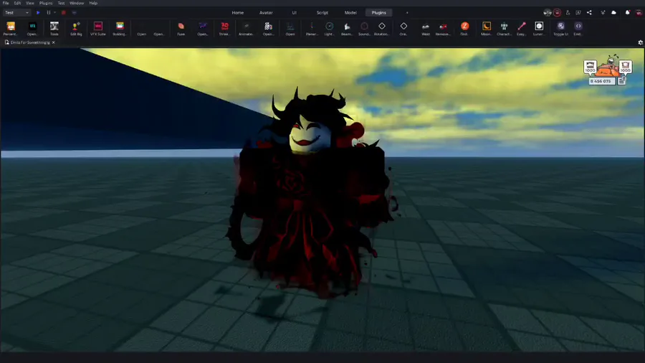645x363 pixels.
Task: Expand the Test mode dropdown
Action: click(x=16, y=13)
